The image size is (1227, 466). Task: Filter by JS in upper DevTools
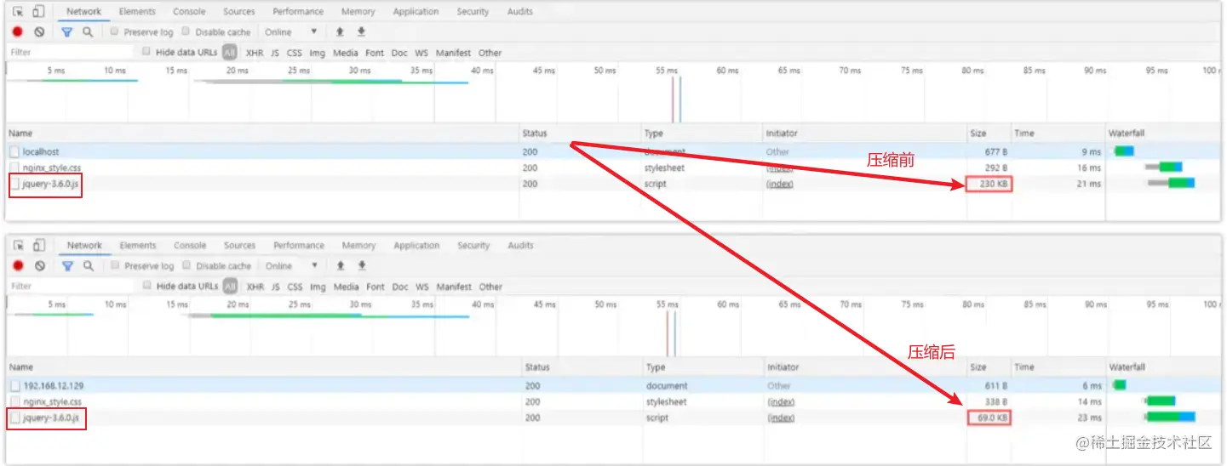[x=275, y=53]
